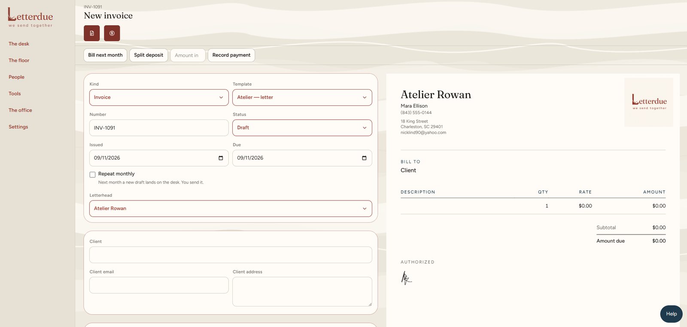Screen dimensions: 687x327
Task: Click the Record payment button
Action: click(x=231, y=55)
